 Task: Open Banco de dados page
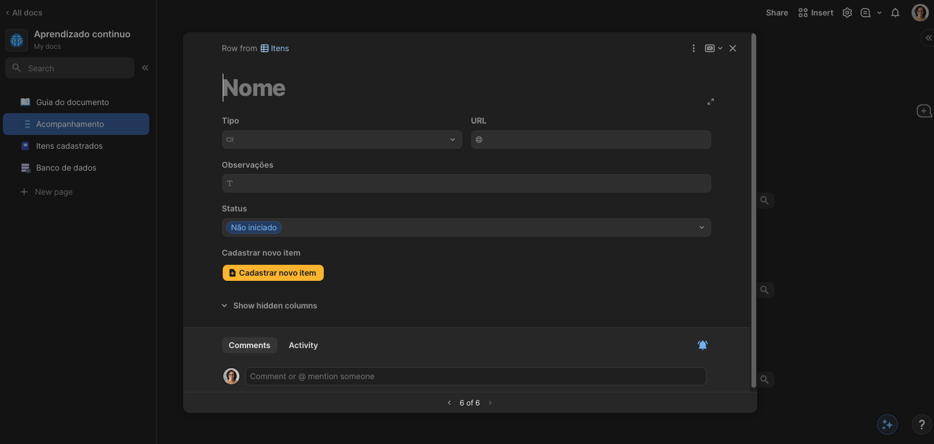pos(66,168)
